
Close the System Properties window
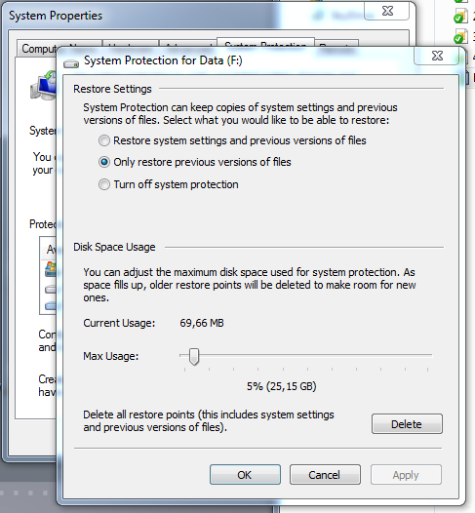tap(387, 11)
